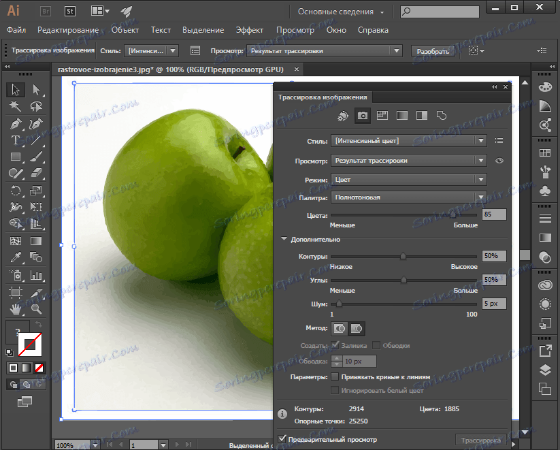
Task: Open the Палитра dropdown
Action: 409,197
